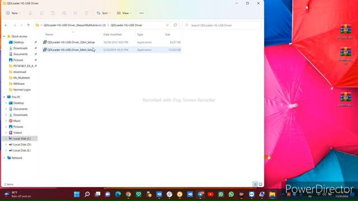
Task: Switch to details view layout
Action: (x=255, y=184)
